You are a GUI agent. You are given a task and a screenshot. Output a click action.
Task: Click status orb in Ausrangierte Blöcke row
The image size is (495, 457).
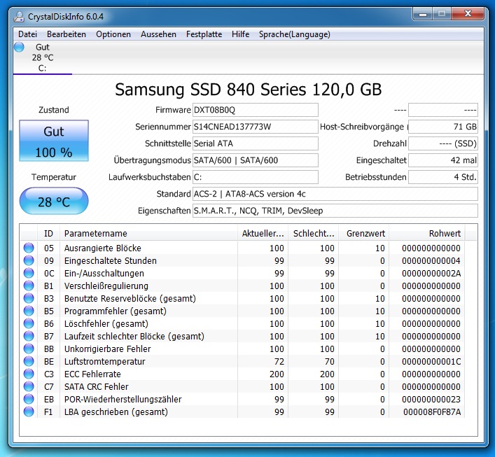tap(29, 248)
